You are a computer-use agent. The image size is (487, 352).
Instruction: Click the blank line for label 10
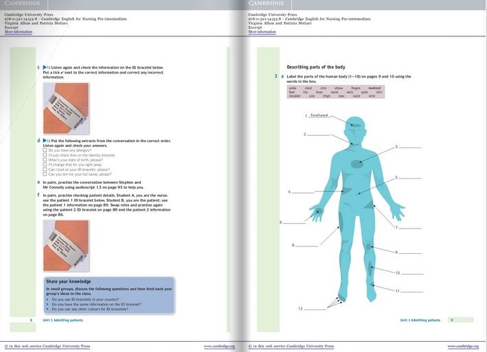pos(412,273)
